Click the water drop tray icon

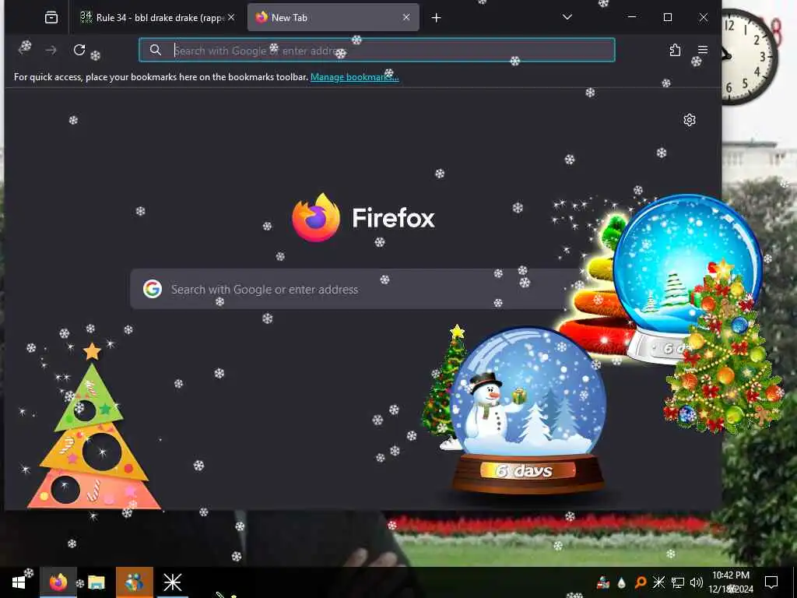(621, 582)
